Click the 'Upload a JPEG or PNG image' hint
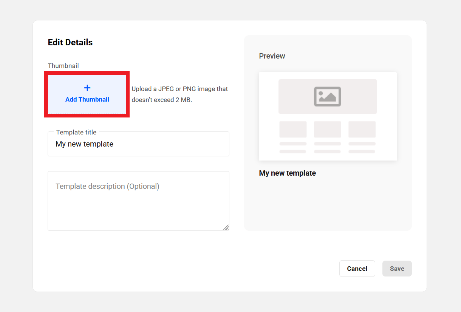This screenshot has height=312, width=461. pyautogui.click(x=180, y=94)
